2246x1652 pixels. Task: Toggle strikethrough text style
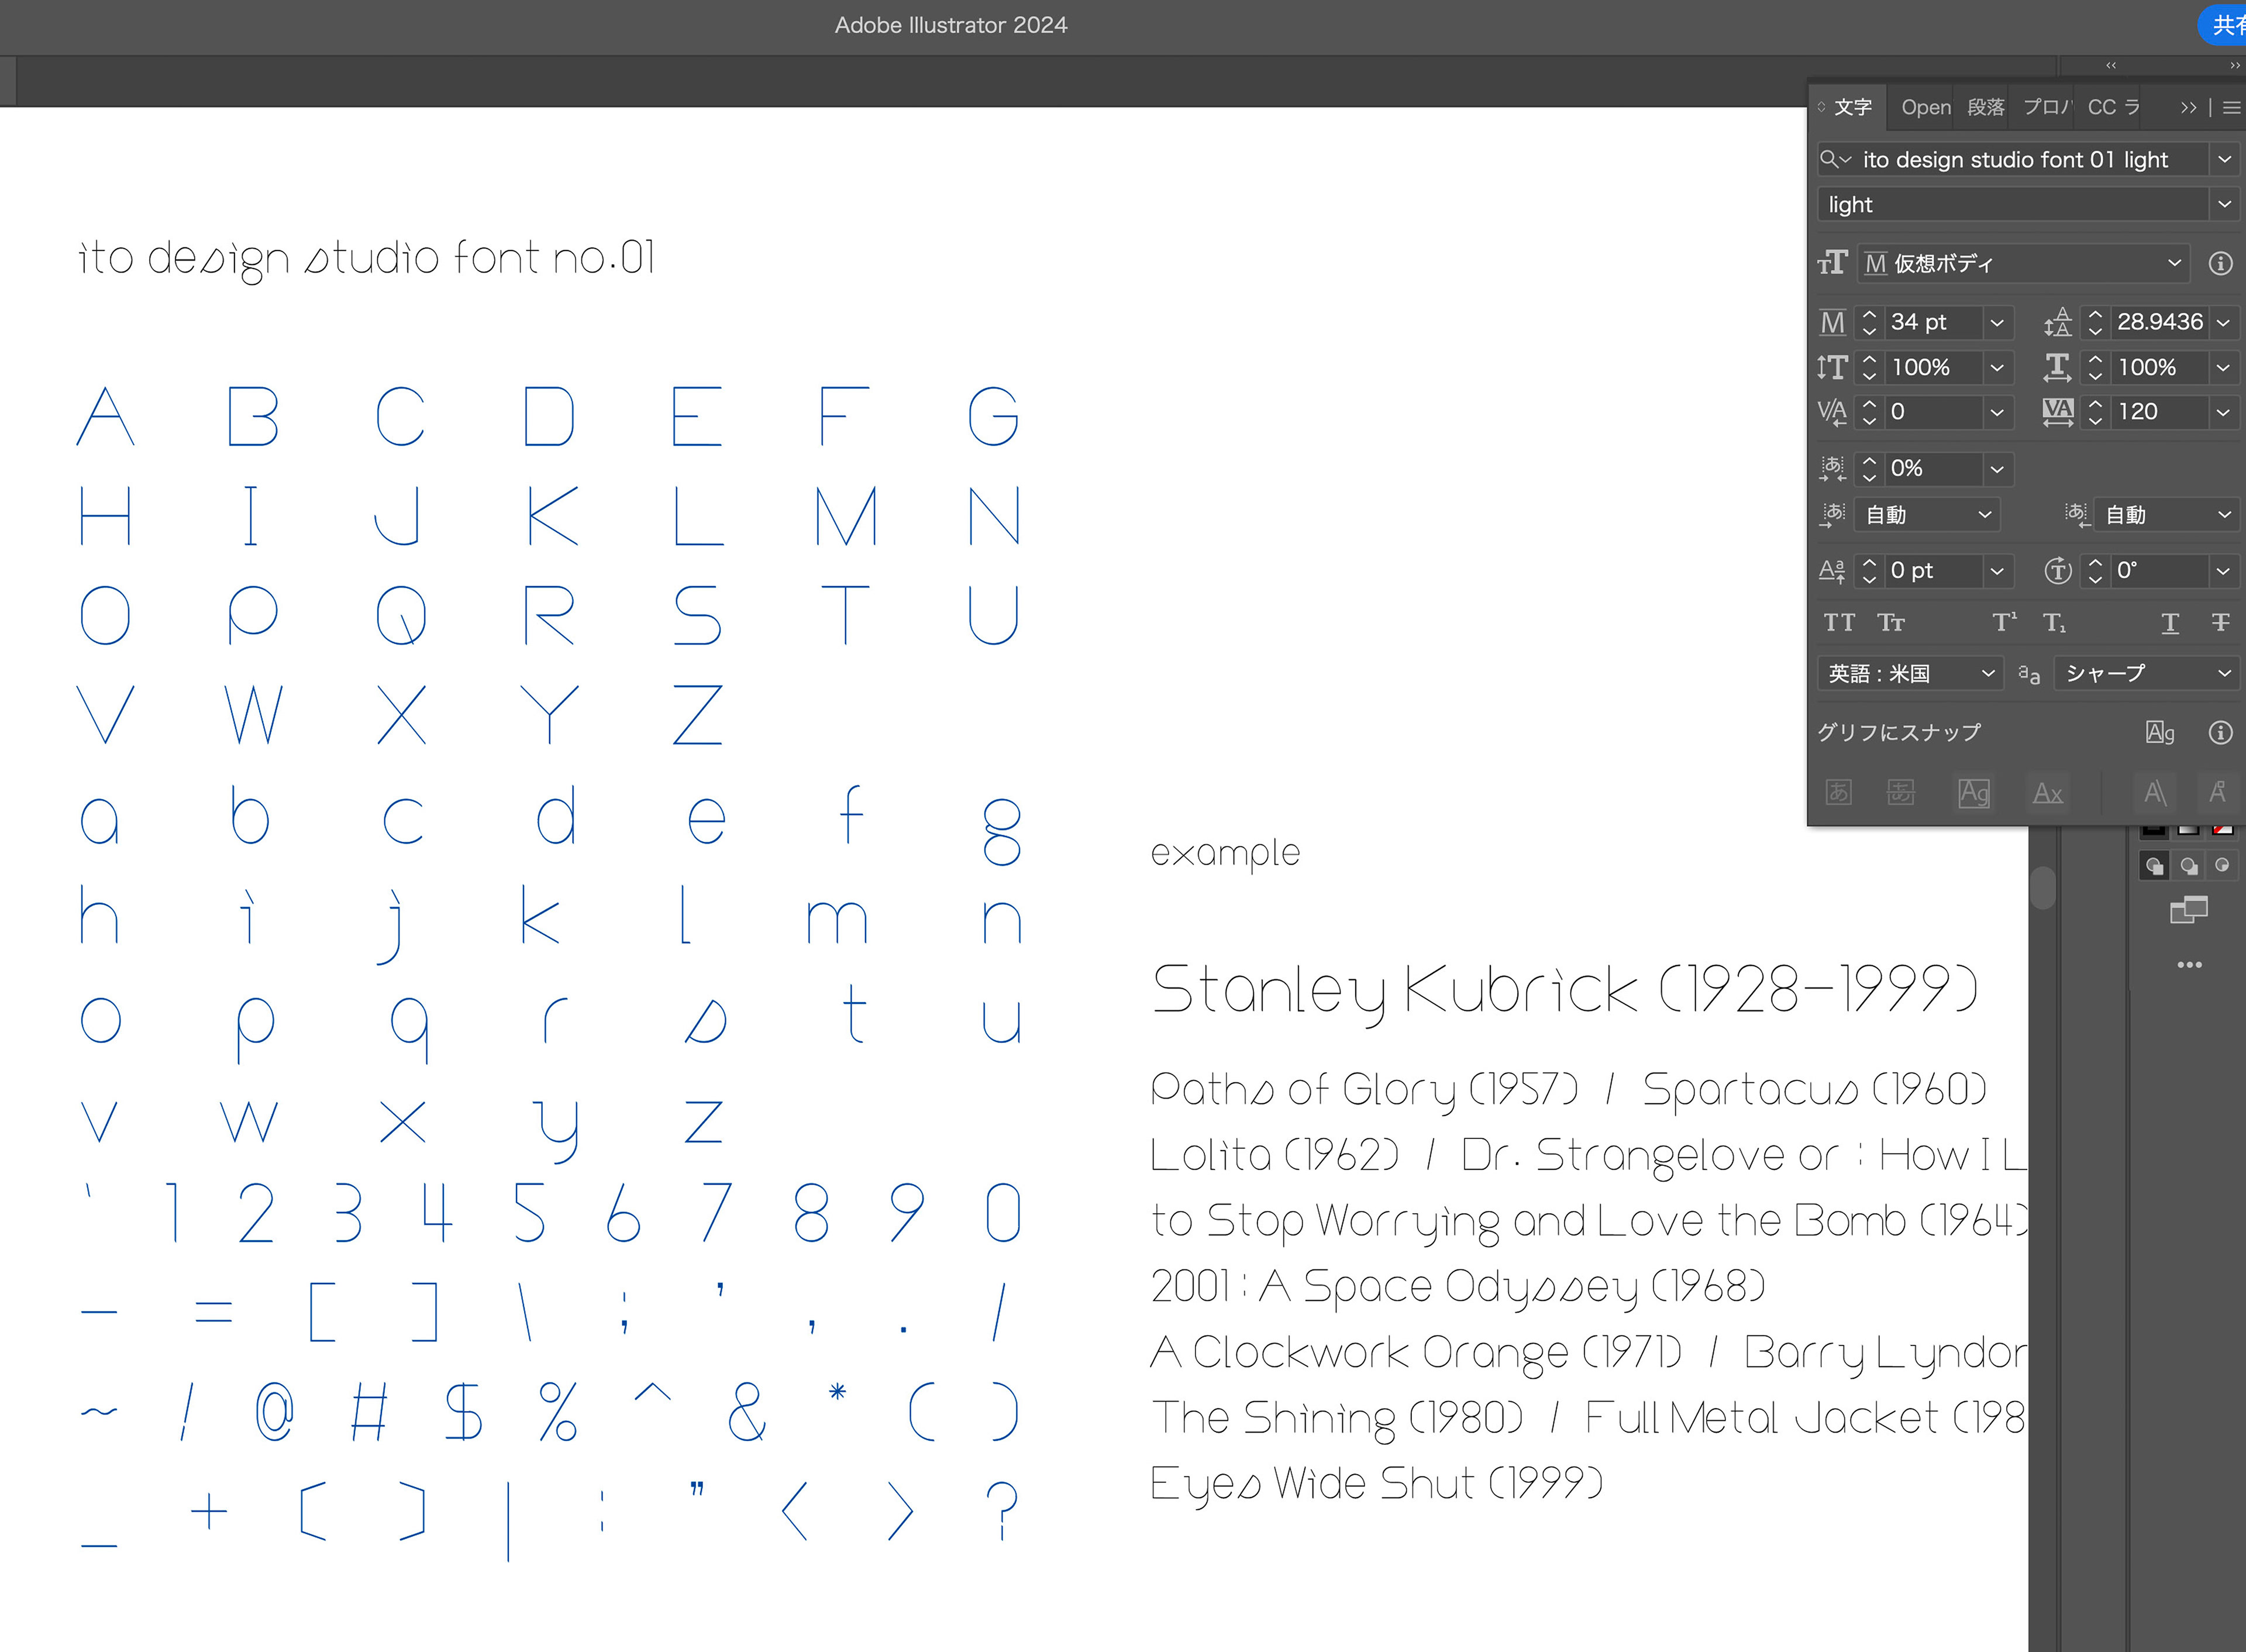[2220, 623]
